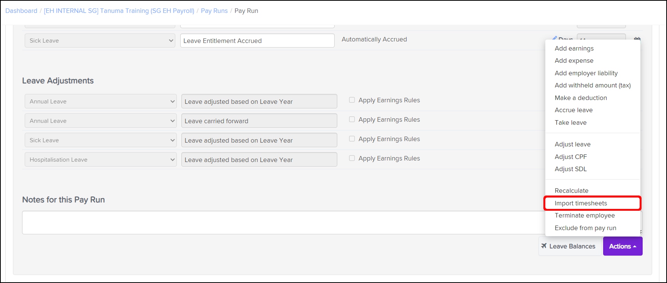The image size is (667, 283).
Task: Open Annual Leave dropdown for carried forward row
Action: pyautogui.click(x=100, y=121)
